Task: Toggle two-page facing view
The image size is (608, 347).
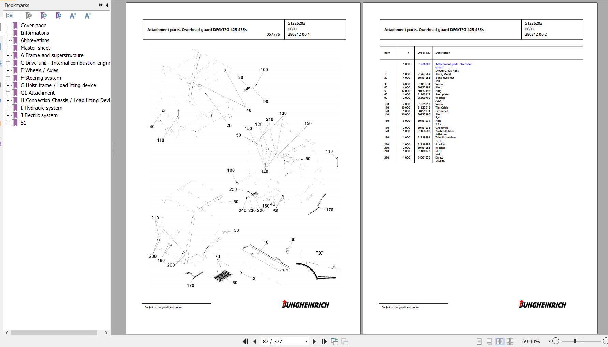Action: pos(500,341)
